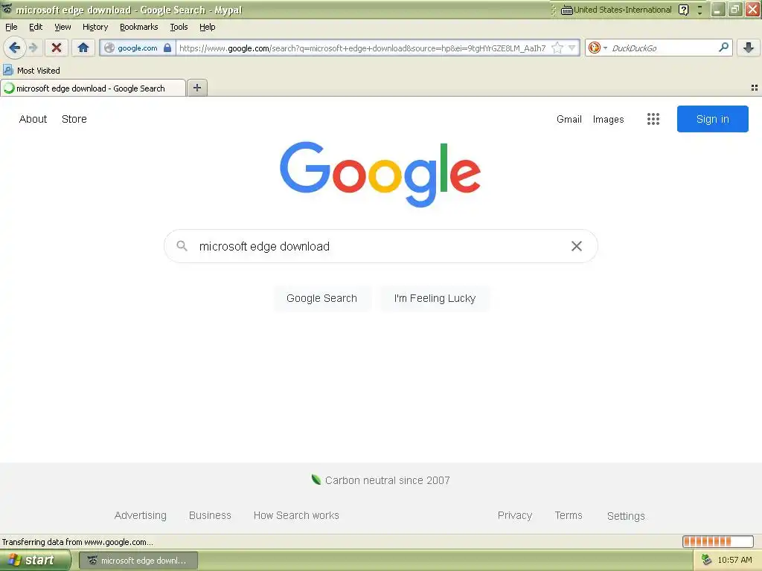
Task: Open the Downloads arrow button
Action: pyautogui.click(x=749, y=48)
